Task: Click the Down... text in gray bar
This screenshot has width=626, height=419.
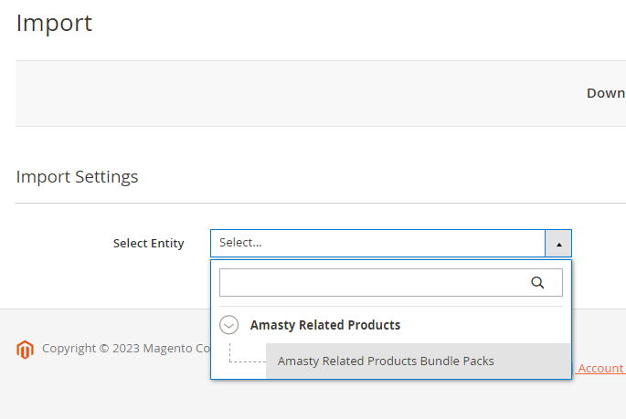Action: pyautogui.click(x=606, y=93)
